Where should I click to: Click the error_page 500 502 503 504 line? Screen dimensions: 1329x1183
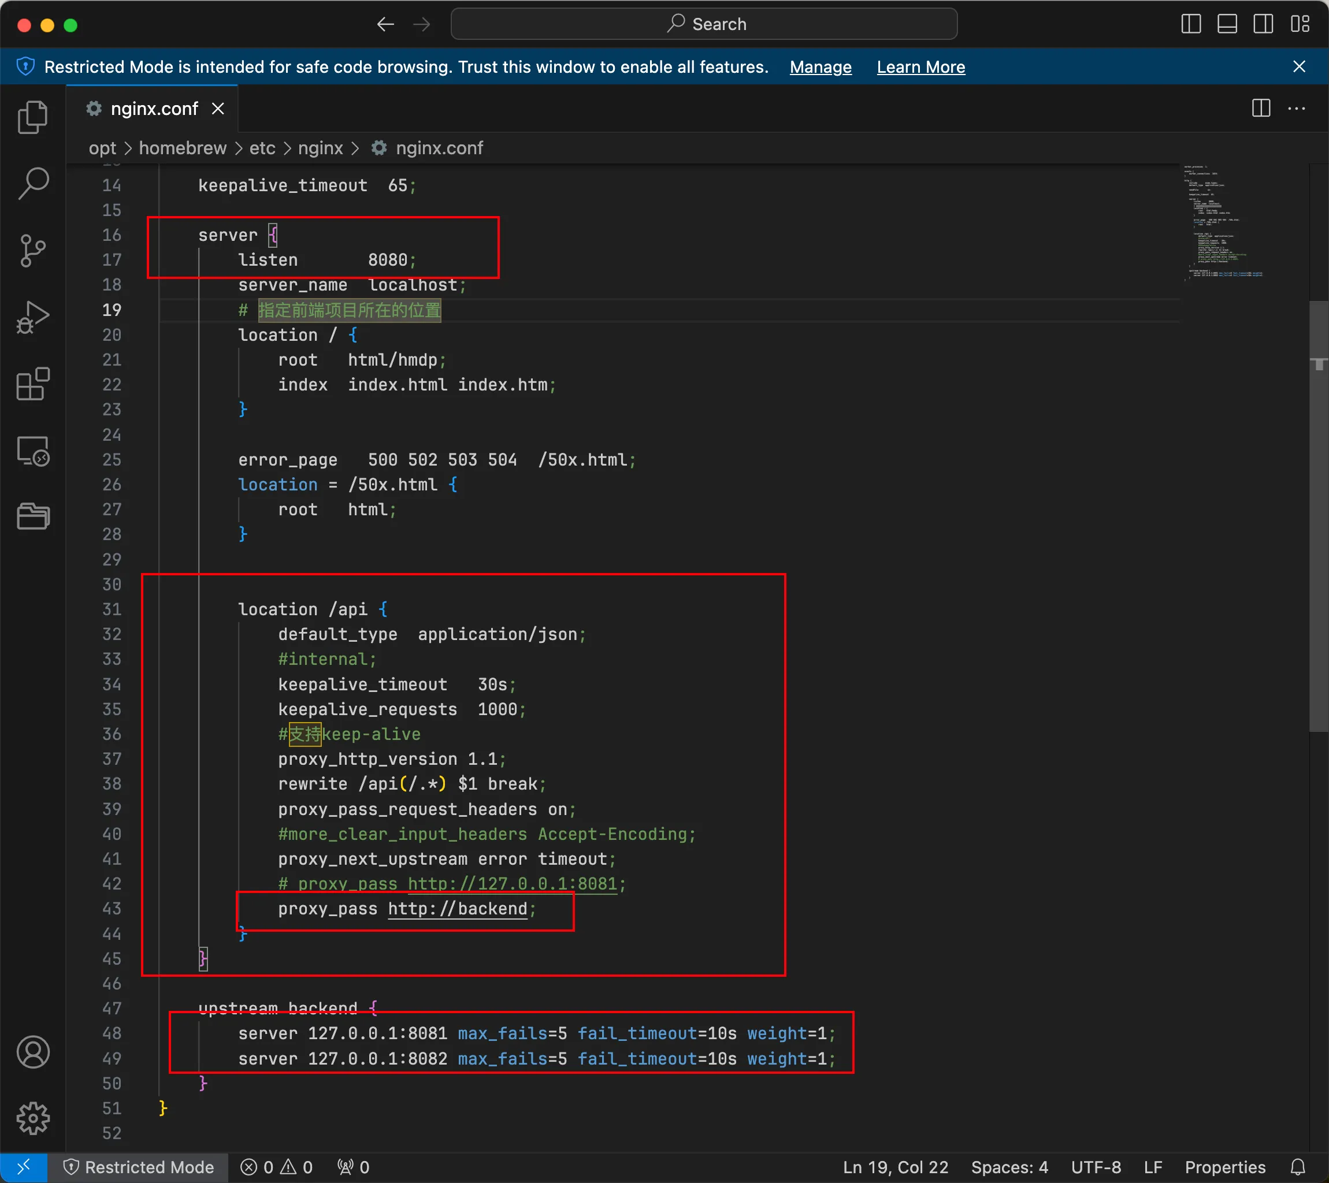[x=437, y=460]
